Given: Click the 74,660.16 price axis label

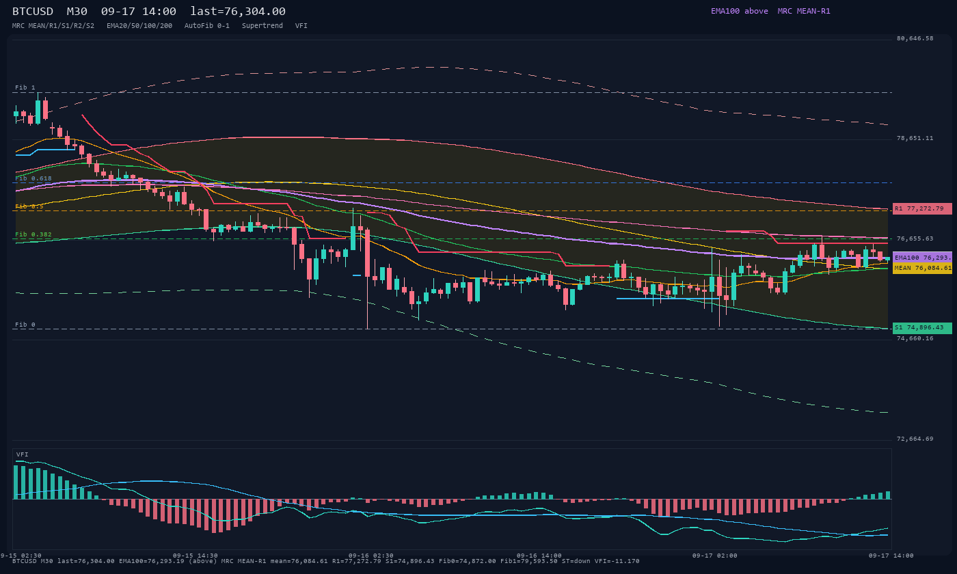Looking at the screenshot, I should pos(915,338).
